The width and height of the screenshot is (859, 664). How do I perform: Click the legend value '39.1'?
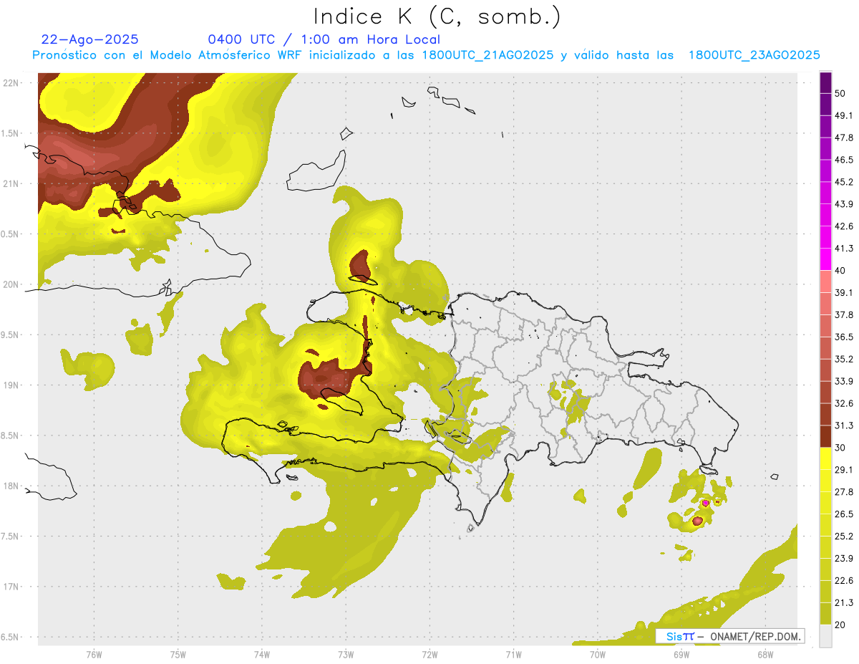(844, 292)
